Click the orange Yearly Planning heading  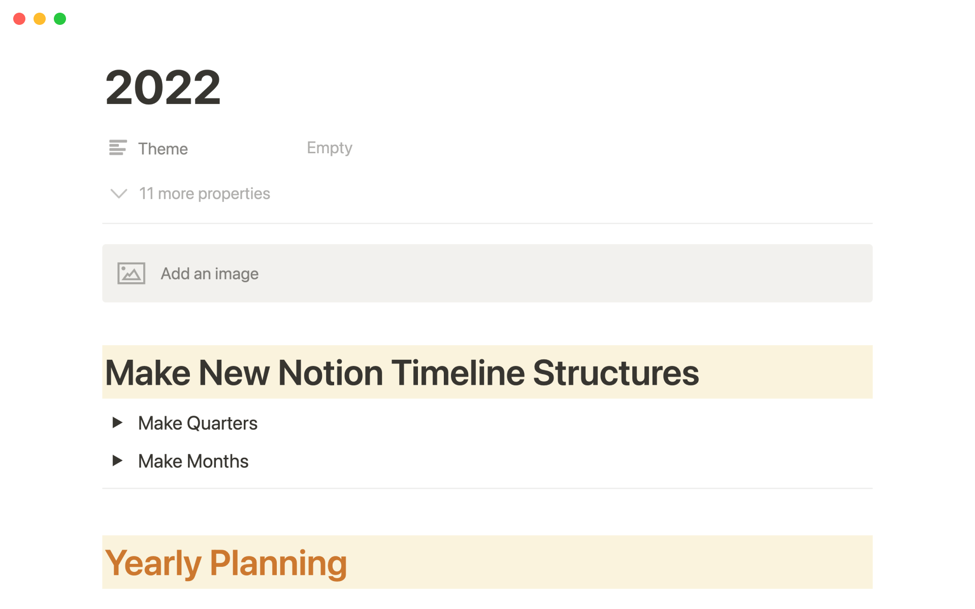226,563
